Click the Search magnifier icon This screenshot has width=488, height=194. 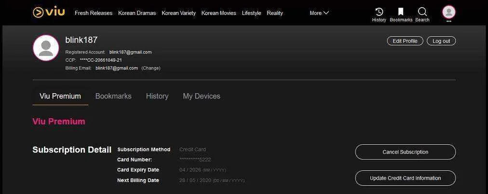click(422, 12)
